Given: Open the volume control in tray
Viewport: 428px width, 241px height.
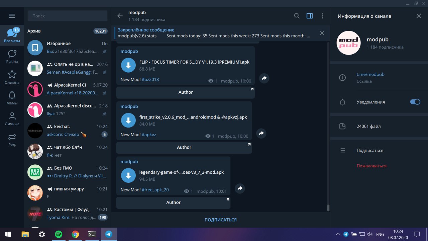Looking at the screenshot, I should 370,234.
